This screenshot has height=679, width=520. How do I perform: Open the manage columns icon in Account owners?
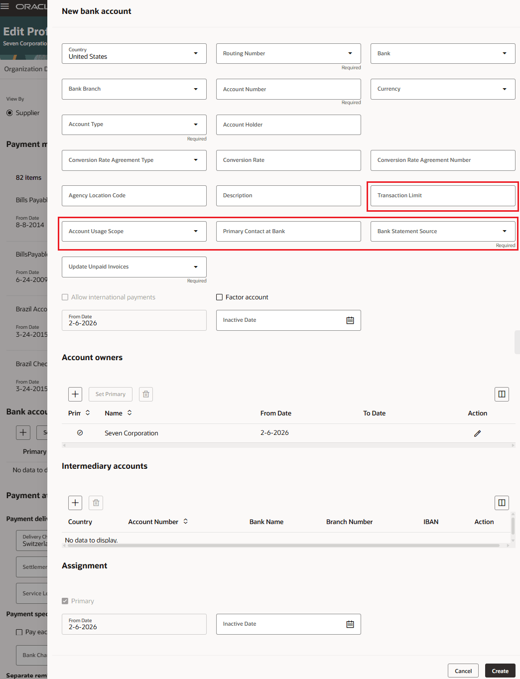502,394
